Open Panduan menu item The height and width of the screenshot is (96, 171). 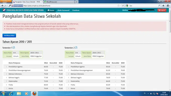point(76,10)
